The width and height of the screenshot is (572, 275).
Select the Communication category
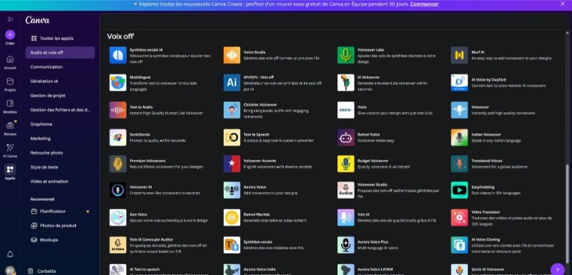click(x=46, y=67)
